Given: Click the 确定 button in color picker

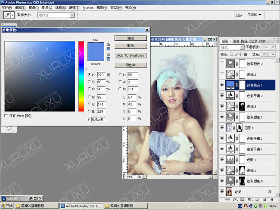Looking at the screenshot, I should coord(130,38).
